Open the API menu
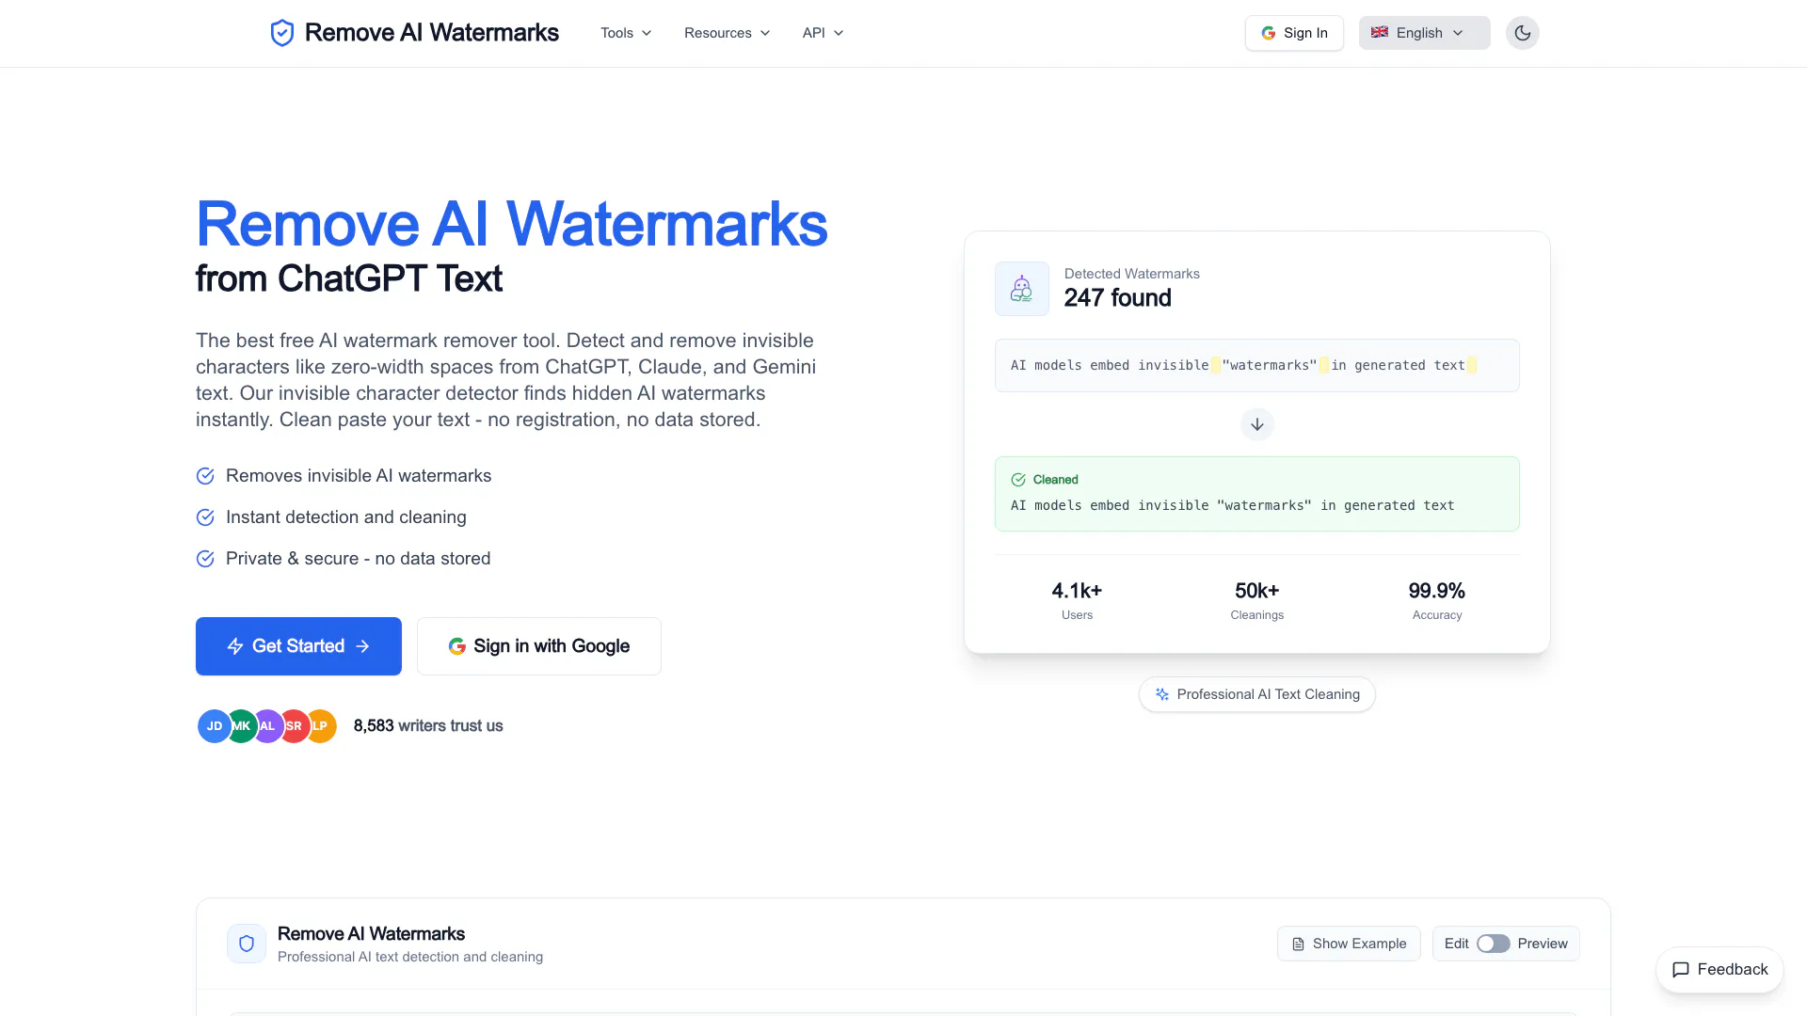Image resolution: width=1807 pixels, height=1016 pixels. (x=823, y=33)
